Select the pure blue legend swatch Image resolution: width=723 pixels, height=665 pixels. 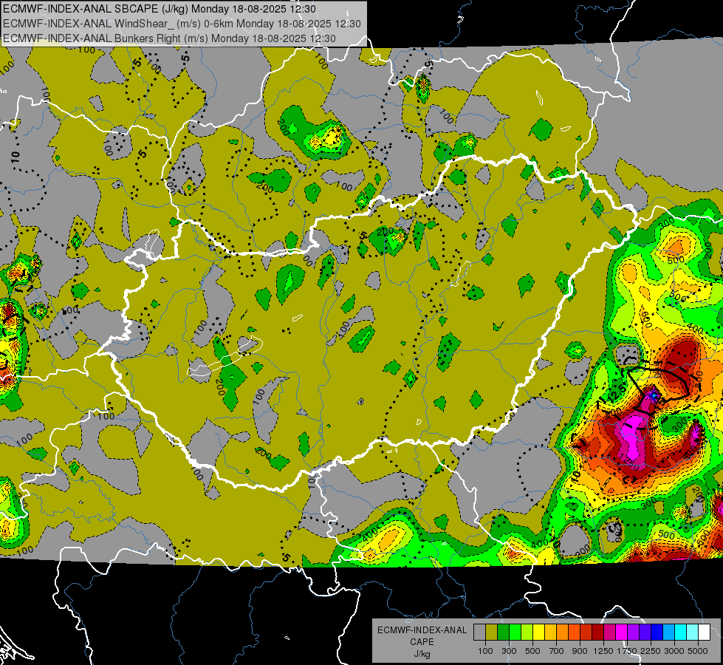coord(657,632)
